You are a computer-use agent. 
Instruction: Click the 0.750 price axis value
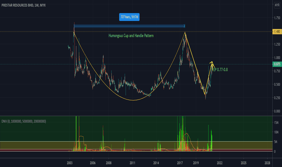click(277, 71)
